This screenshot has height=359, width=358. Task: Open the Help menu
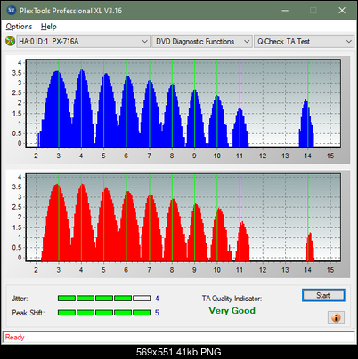click(x=49, y=27)
